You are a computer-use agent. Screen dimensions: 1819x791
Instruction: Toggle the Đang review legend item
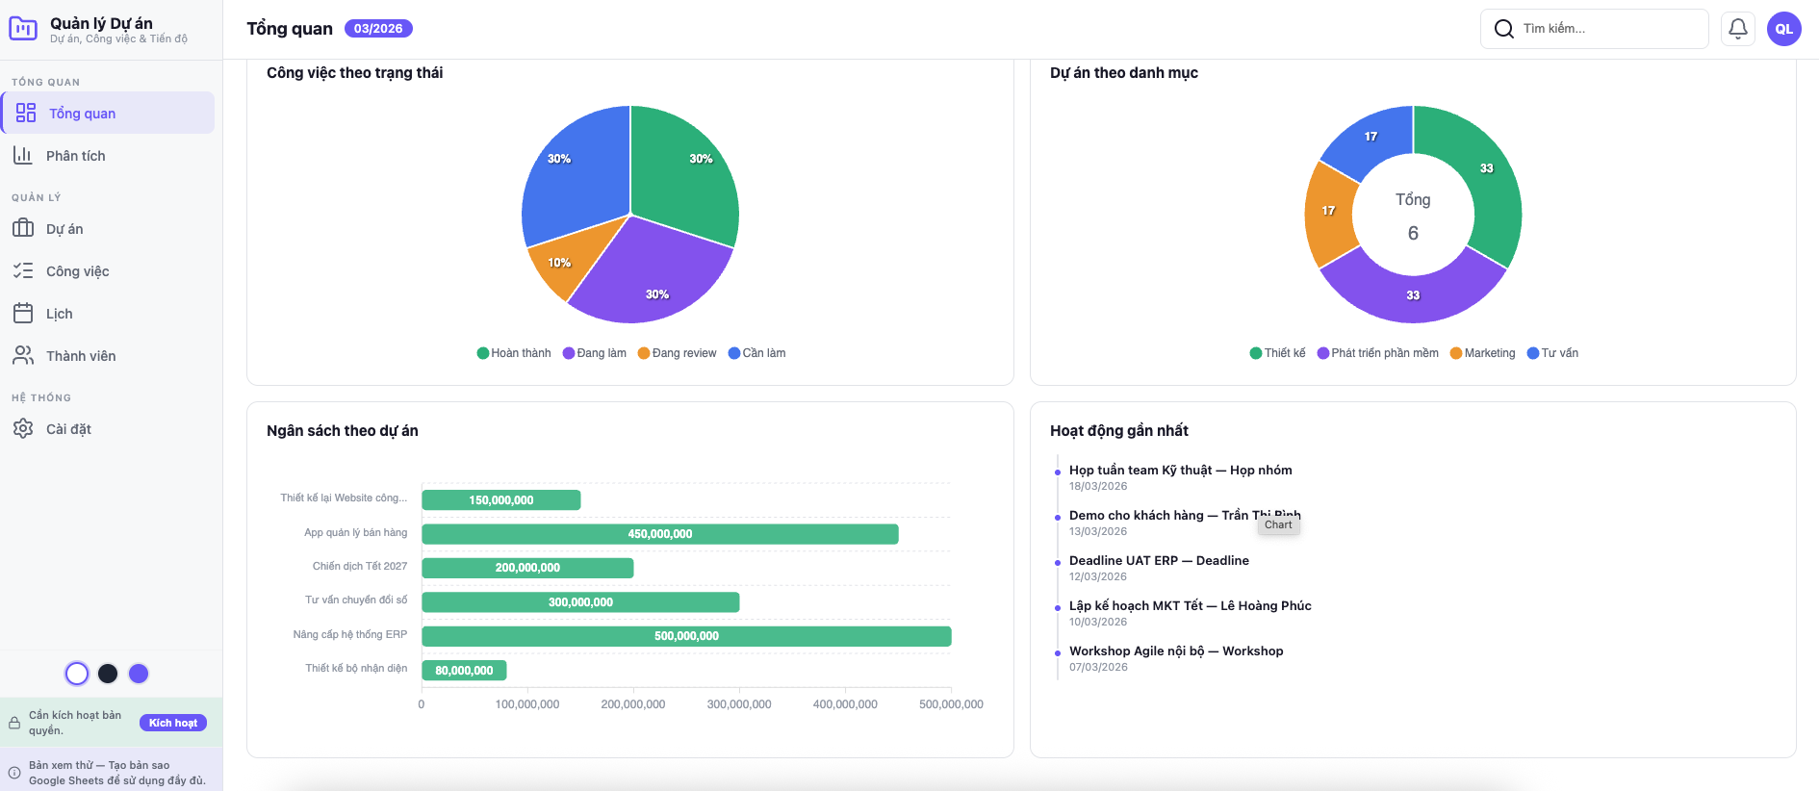tap(677, 353)
